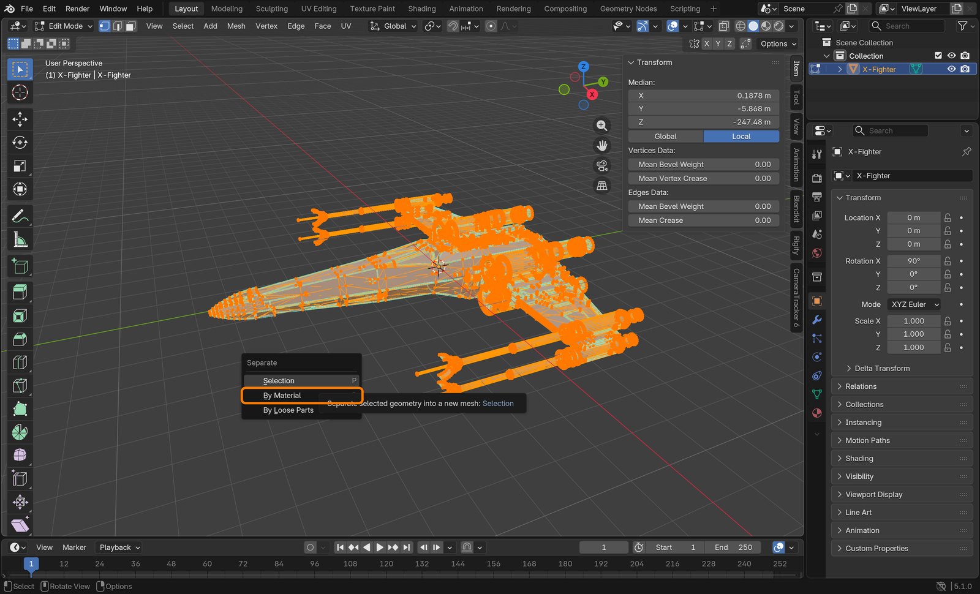Toggle proportional editing

tap(491, 26)
